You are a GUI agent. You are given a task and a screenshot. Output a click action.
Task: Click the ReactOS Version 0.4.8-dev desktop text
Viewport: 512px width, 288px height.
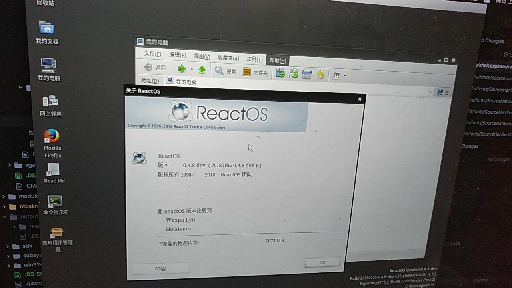coord(414,270)
